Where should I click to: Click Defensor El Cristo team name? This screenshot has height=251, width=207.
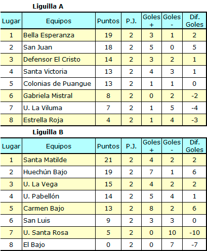52,60
